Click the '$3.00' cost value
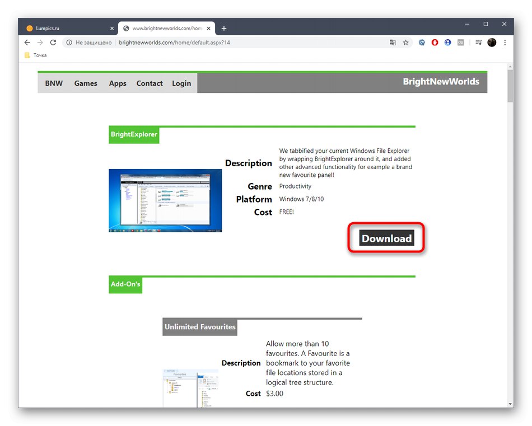The image size is (532, 426). coord(274,394)
